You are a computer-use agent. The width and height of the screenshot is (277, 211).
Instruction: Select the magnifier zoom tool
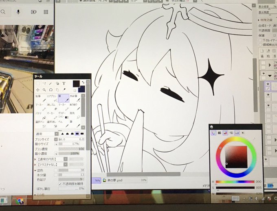[x=44, y=90]
